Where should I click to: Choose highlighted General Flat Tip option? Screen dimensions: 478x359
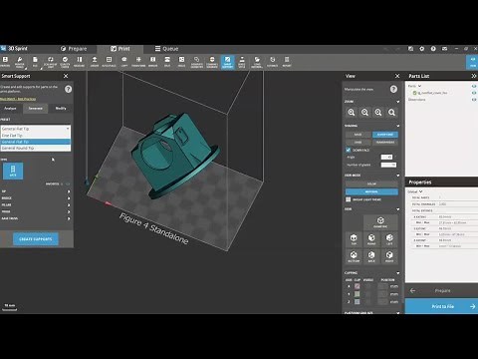(36, 142)
